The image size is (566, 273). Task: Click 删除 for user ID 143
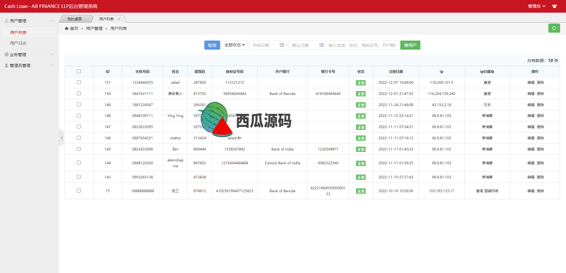[x=540, y=177]
